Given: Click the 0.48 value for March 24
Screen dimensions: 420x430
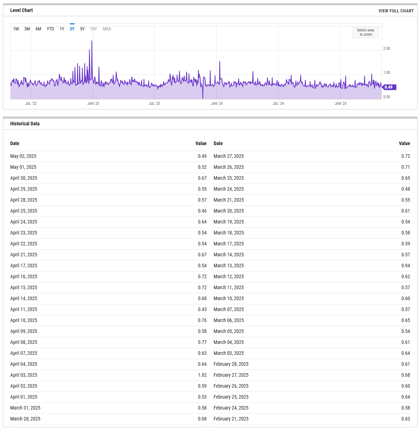Looking at the screenshot, I should click(x=406, y=189).
